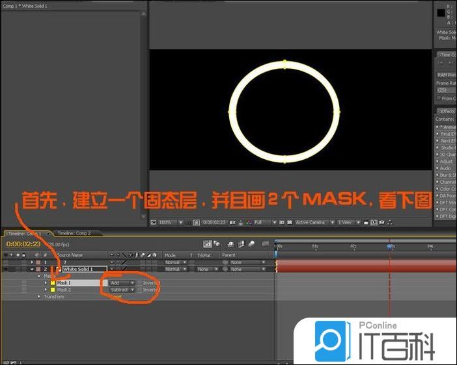457x365 pixels.
Task: Click layer 1 label color swatch
Action: pos(38,262)
